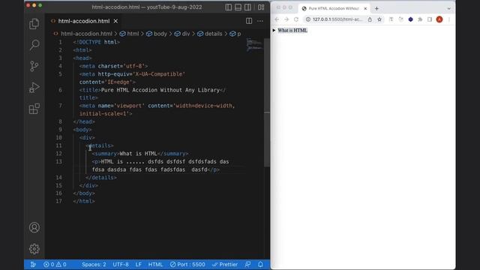This screenshot has height=270, width=480.
Task: Click 'What is HTML' summary text in browser
Action: [292, 30]
